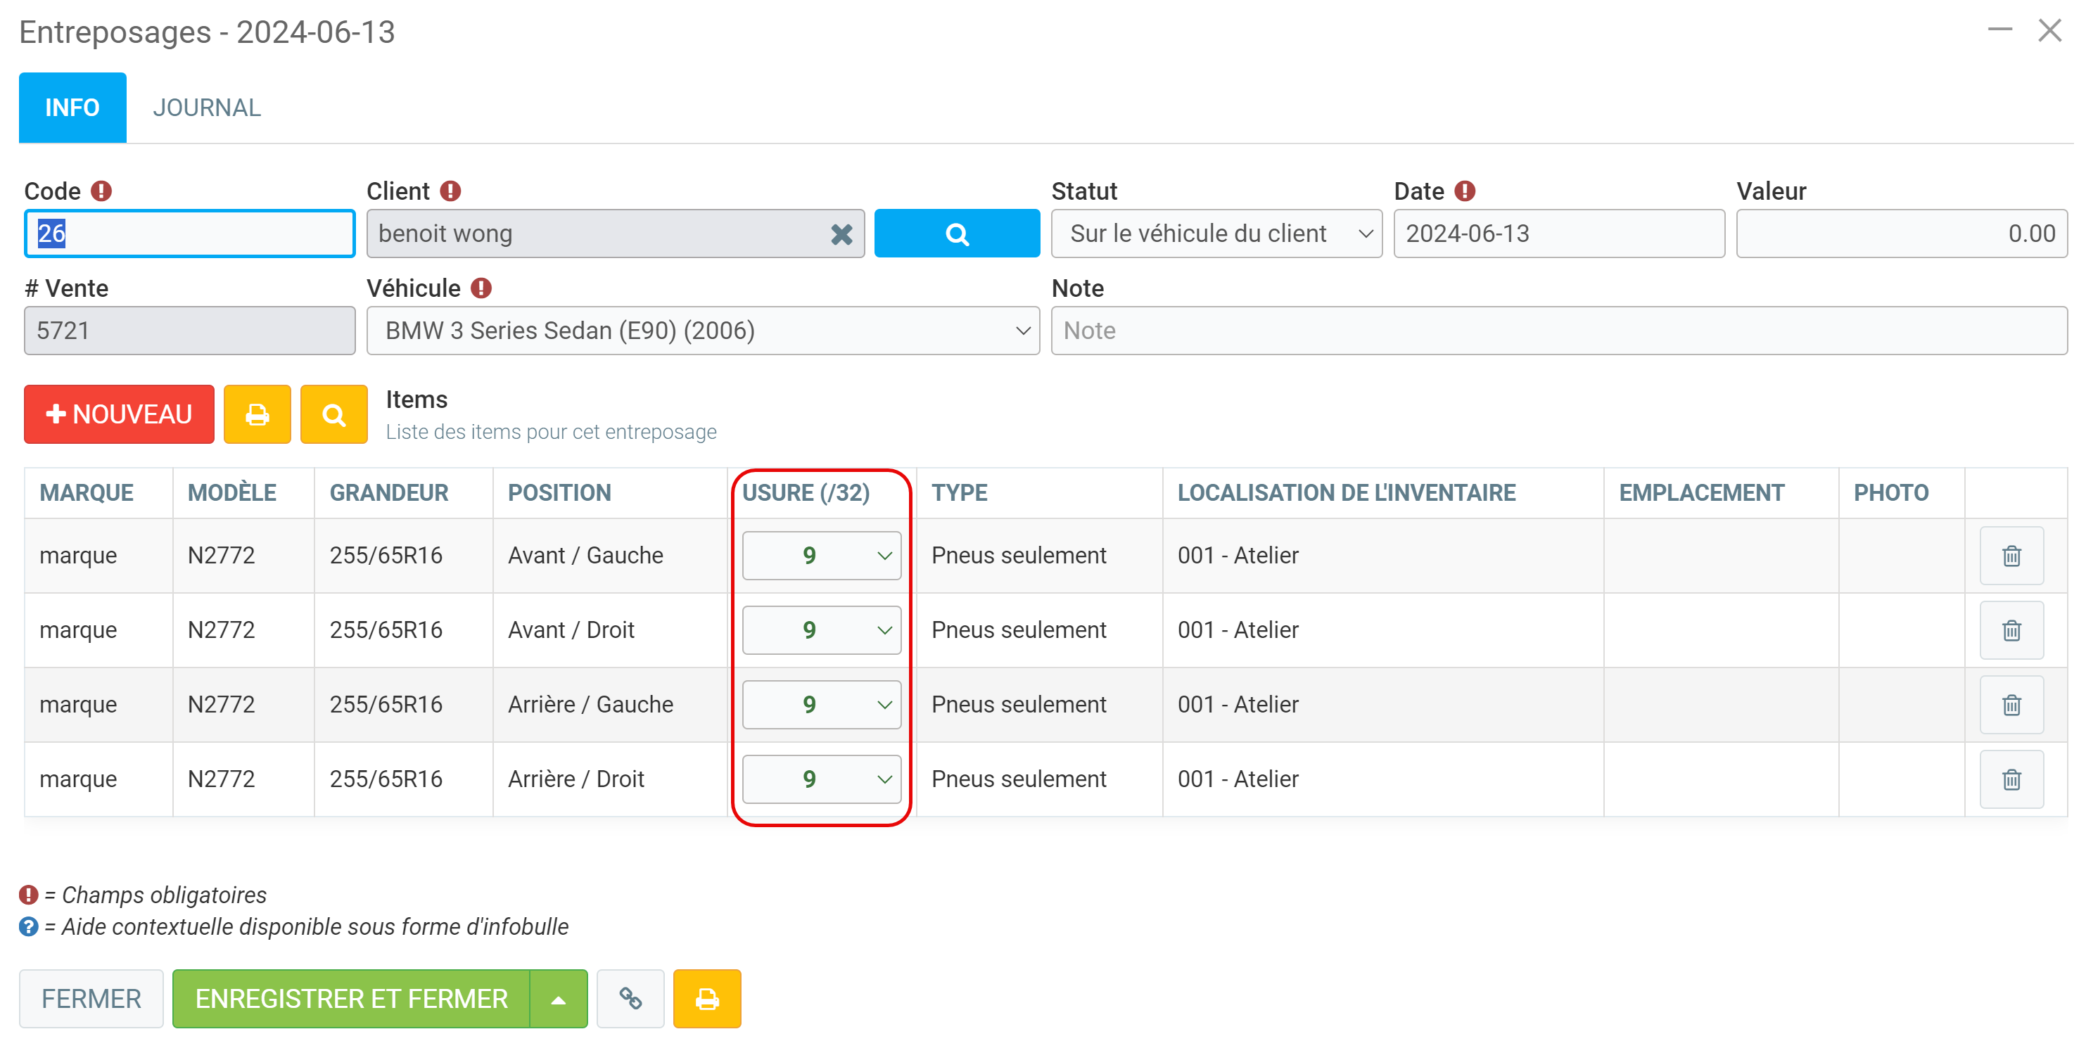Viewport: 2086px width, 1041px height.
Task: Delete the Avant / Droit tire row
Action: [2011, 631]
